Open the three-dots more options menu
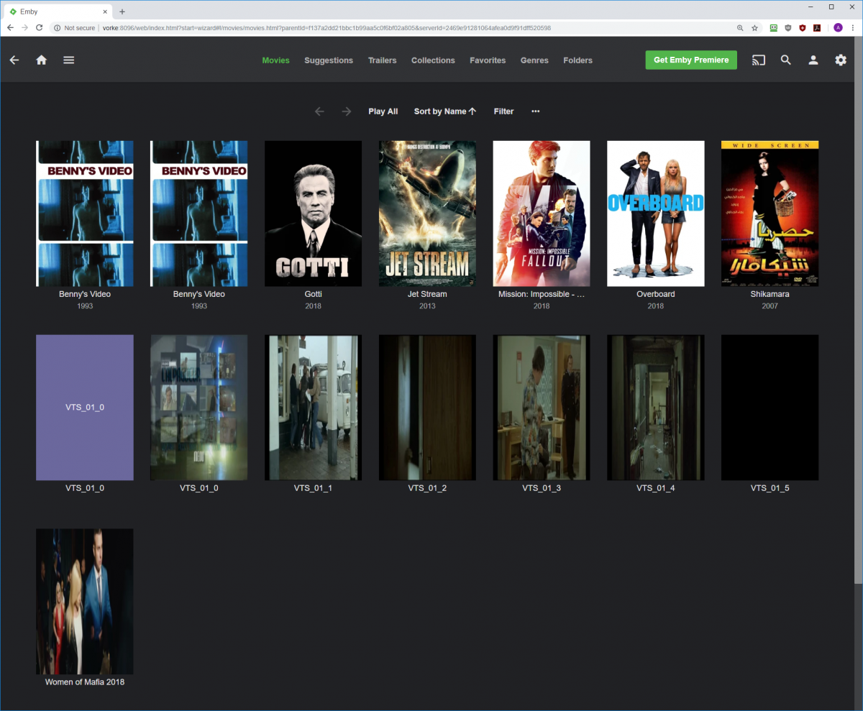Viewport: 863px width, 711px height. (x=536, y=111)
